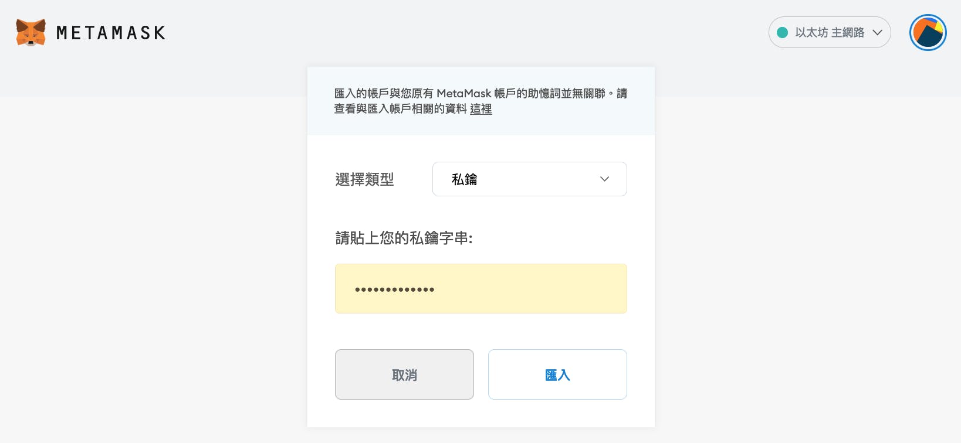961x443 pixels.
Task: Open the account avatar menu
Action: [x=928, y=32]
